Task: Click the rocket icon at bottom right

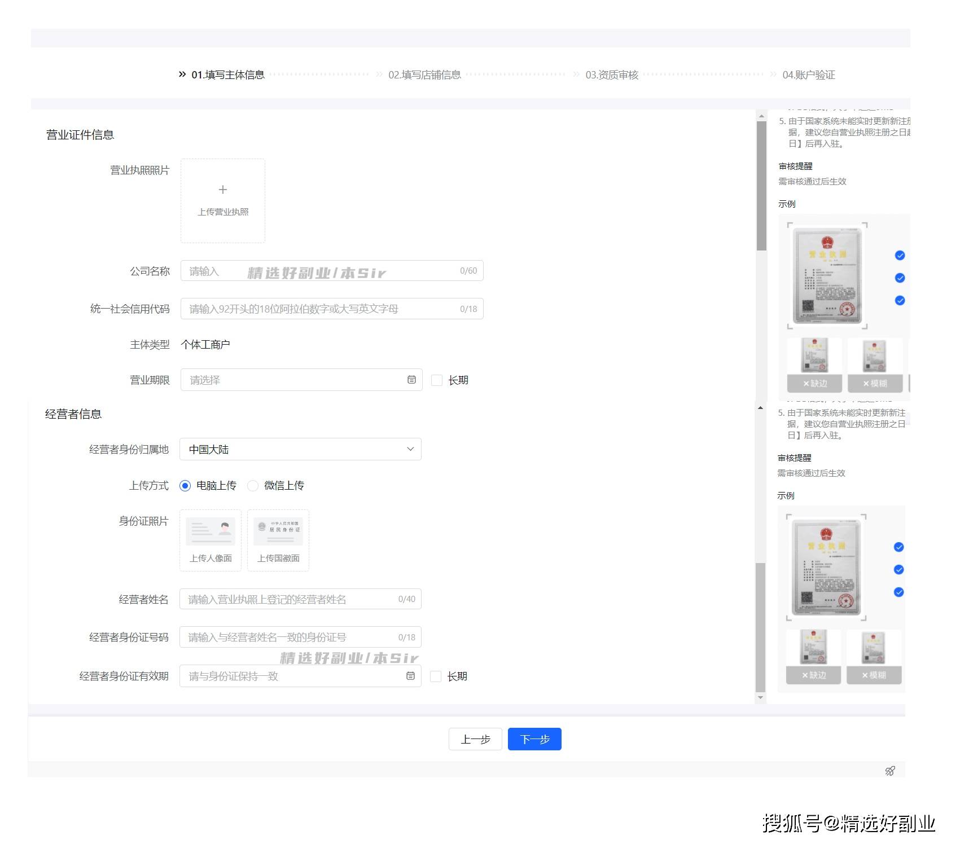Action: 890,771
